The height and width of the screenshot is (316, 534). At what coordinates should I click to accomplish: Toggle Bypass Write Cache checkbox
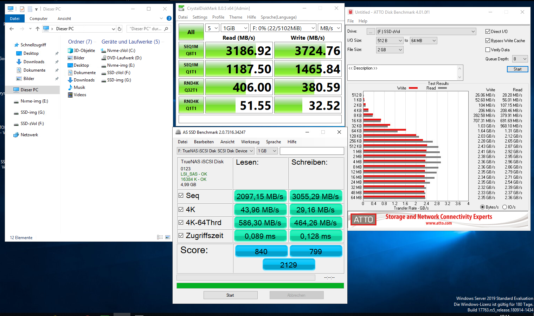pos(488,41)
